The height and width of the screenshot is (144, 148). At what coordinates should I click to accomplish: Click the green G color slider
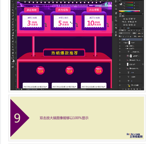[129, 5]
